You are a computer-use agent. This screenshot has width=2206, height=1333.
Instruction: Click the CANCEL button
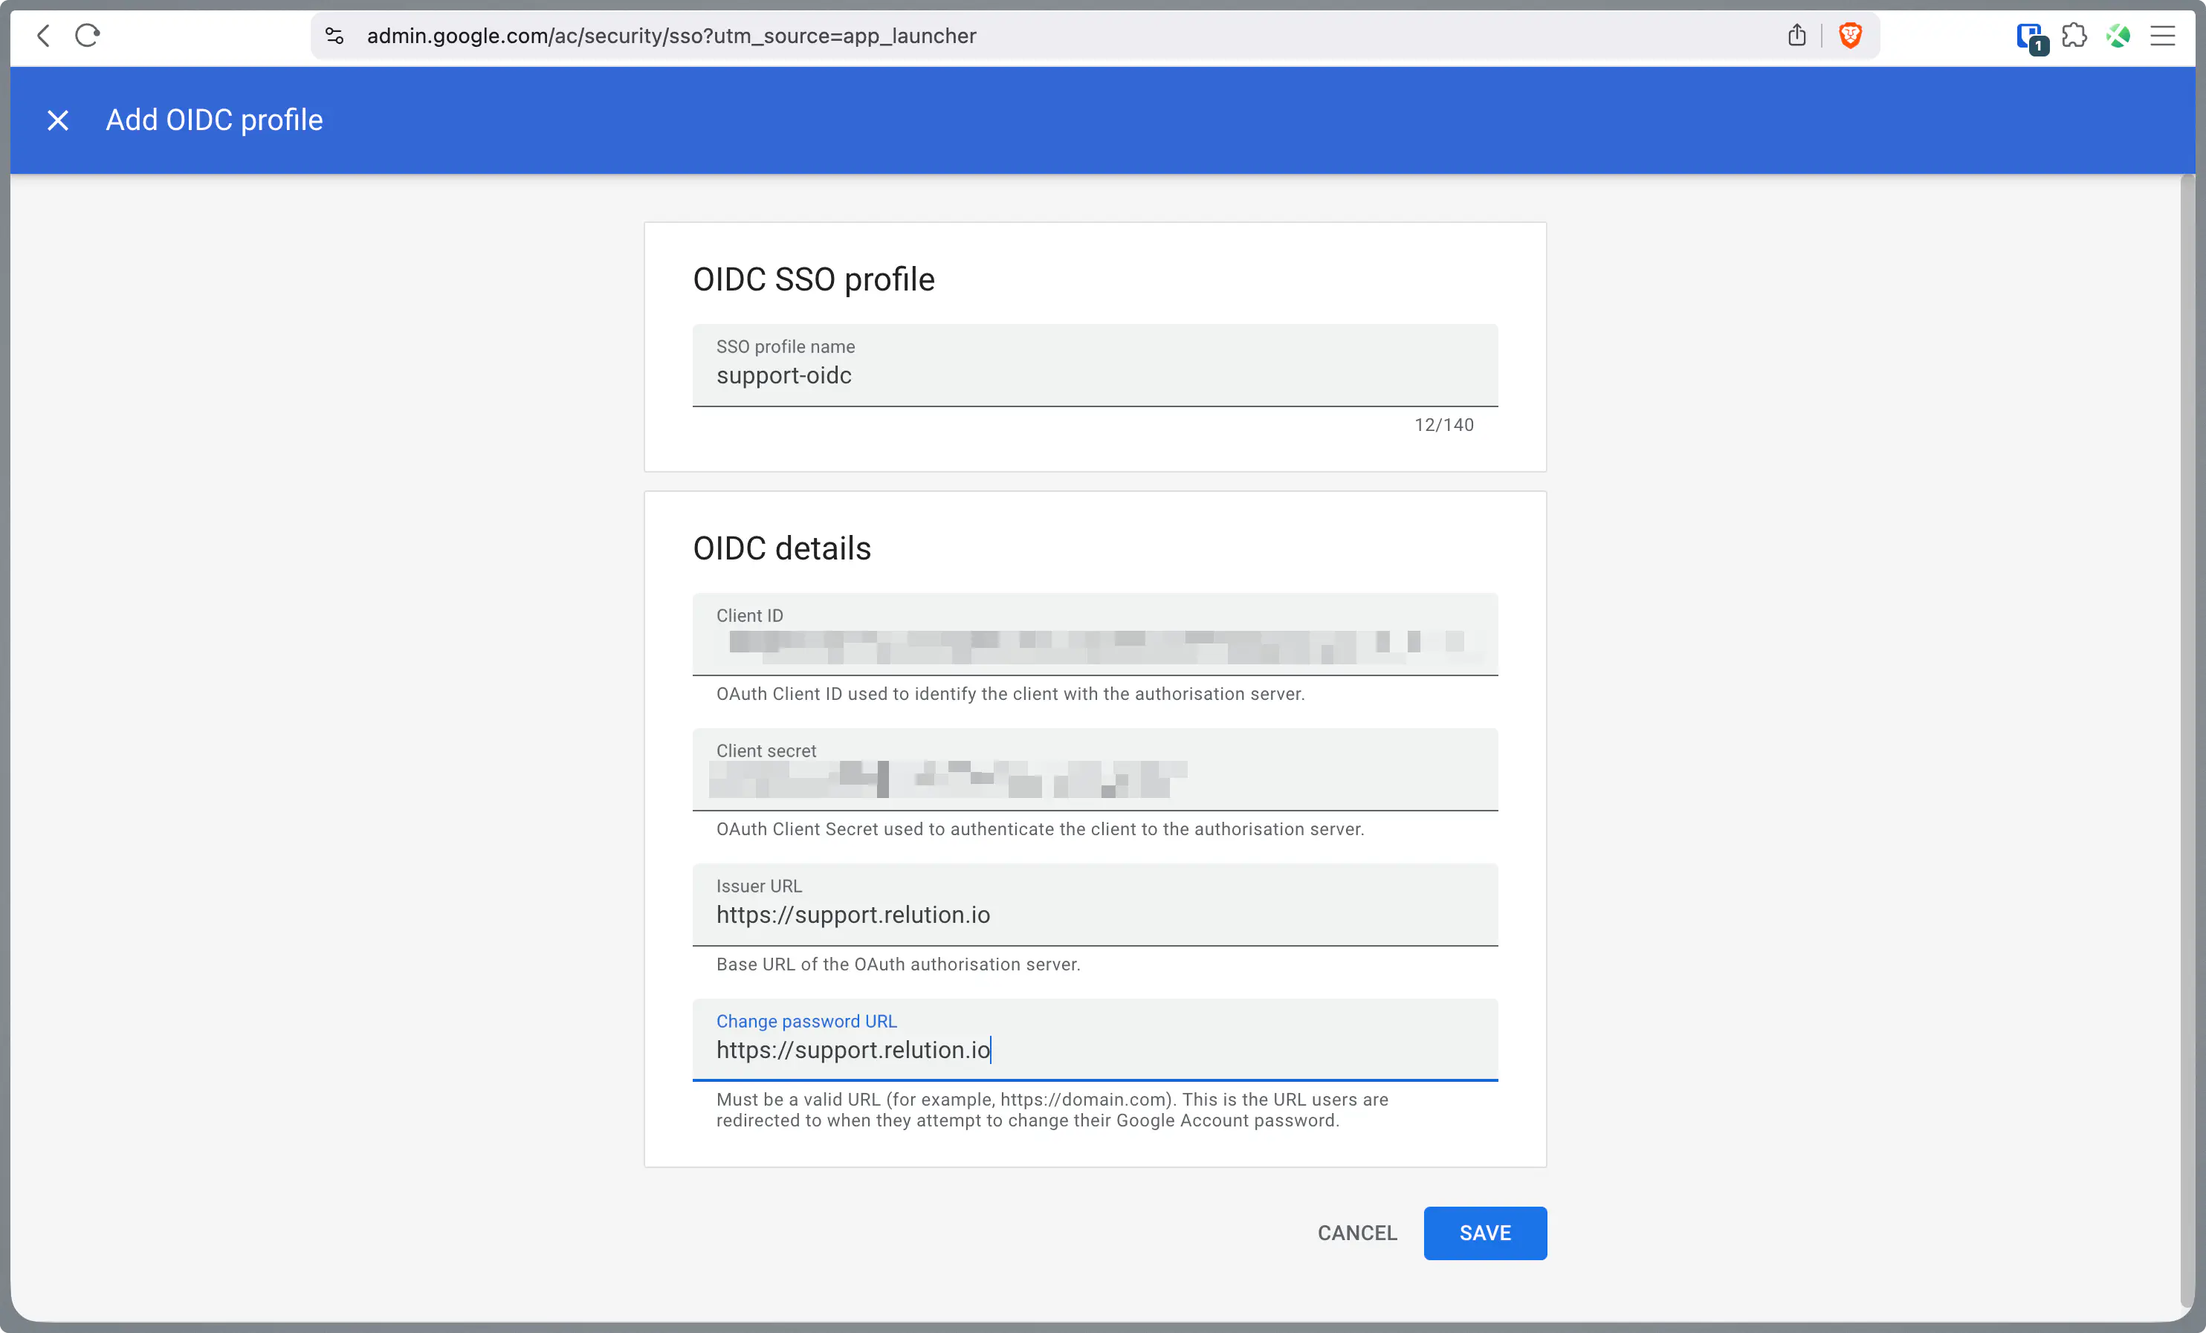click(1356, 1233)
